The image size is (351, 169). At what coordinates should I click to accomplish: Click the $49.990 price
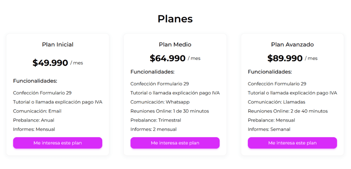point(50,63)
